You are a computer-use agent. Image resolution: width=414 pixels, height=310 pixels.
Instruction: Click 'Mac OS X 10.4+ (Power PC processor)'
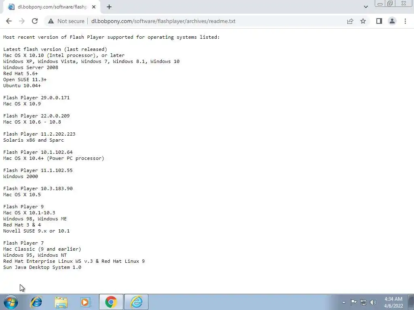(x=54, y=158)
